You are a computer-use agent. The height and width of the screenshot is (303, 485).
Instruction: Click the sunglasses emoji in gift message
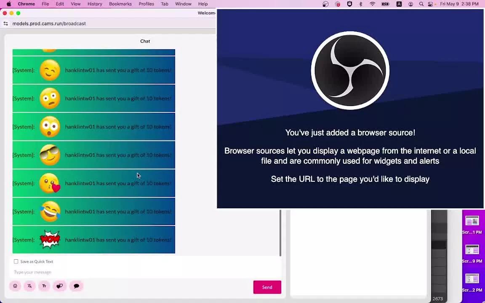pos(50,155)
